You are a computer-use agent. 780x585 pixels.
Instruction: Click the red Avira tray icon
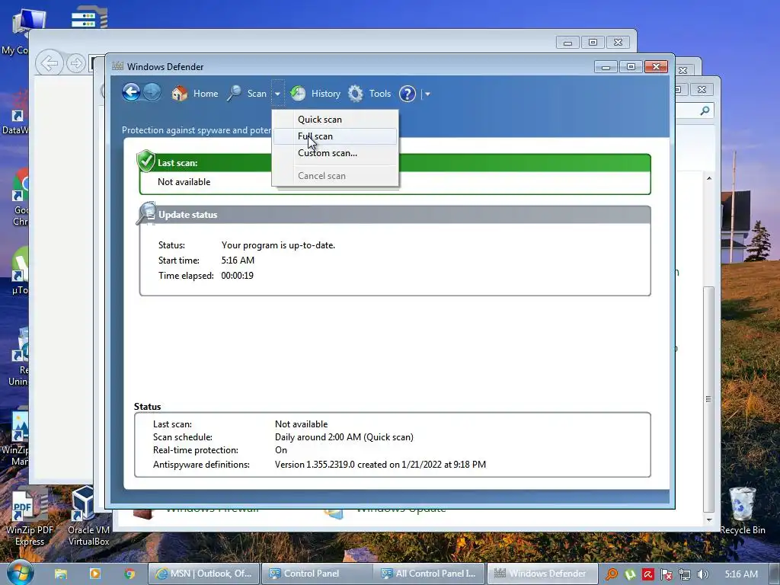[x=648, y=574]
